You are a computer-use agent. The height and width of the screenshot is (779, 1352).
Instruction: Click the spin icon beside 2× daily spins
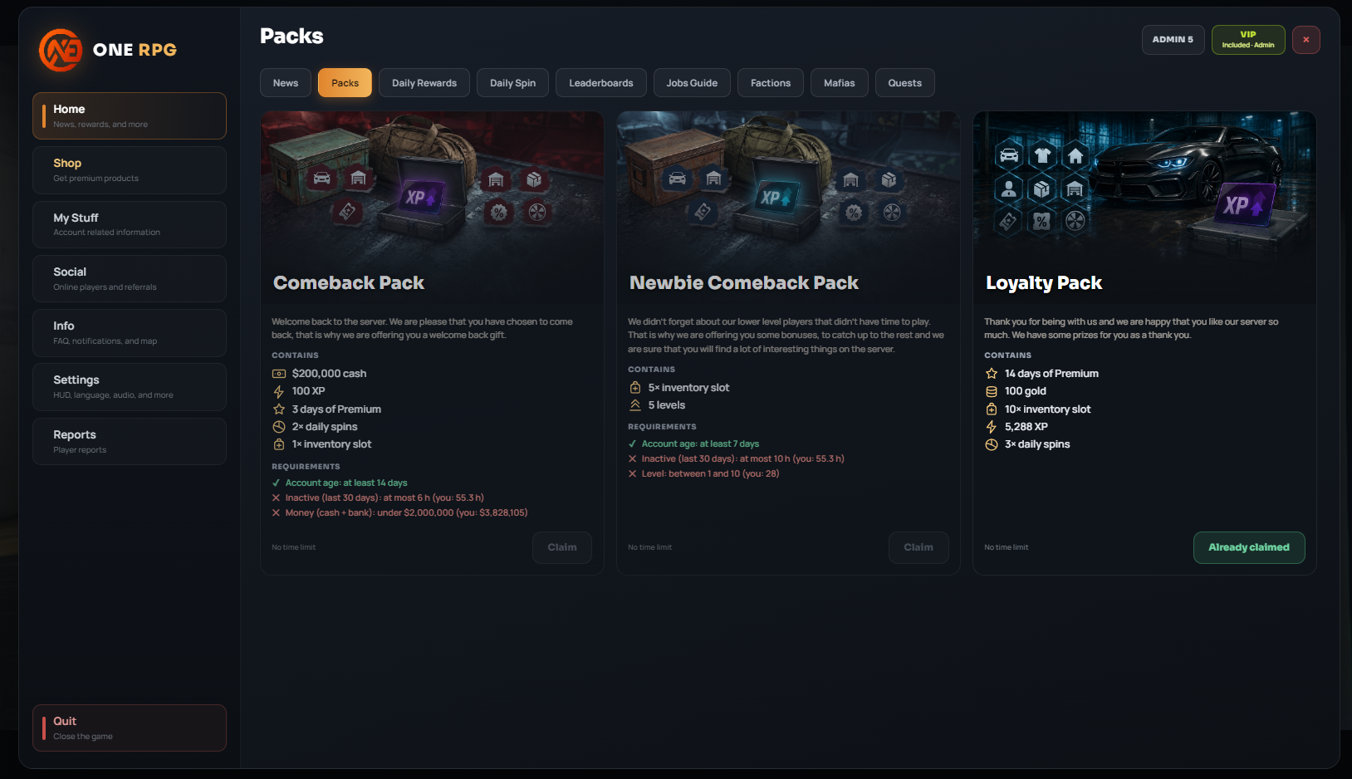(x=279, y=427)
